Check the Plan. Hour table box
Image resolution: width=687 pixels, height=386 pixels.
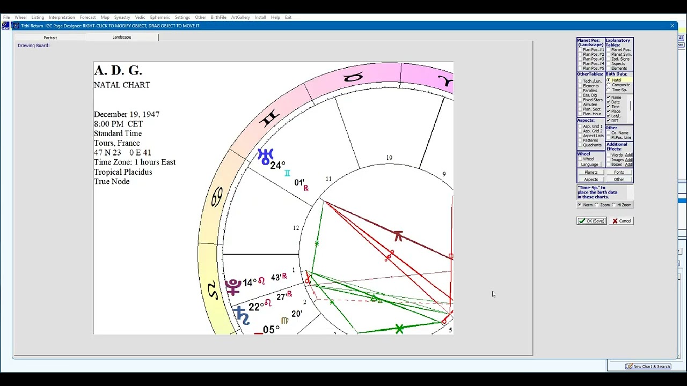(x=580, y=114)
